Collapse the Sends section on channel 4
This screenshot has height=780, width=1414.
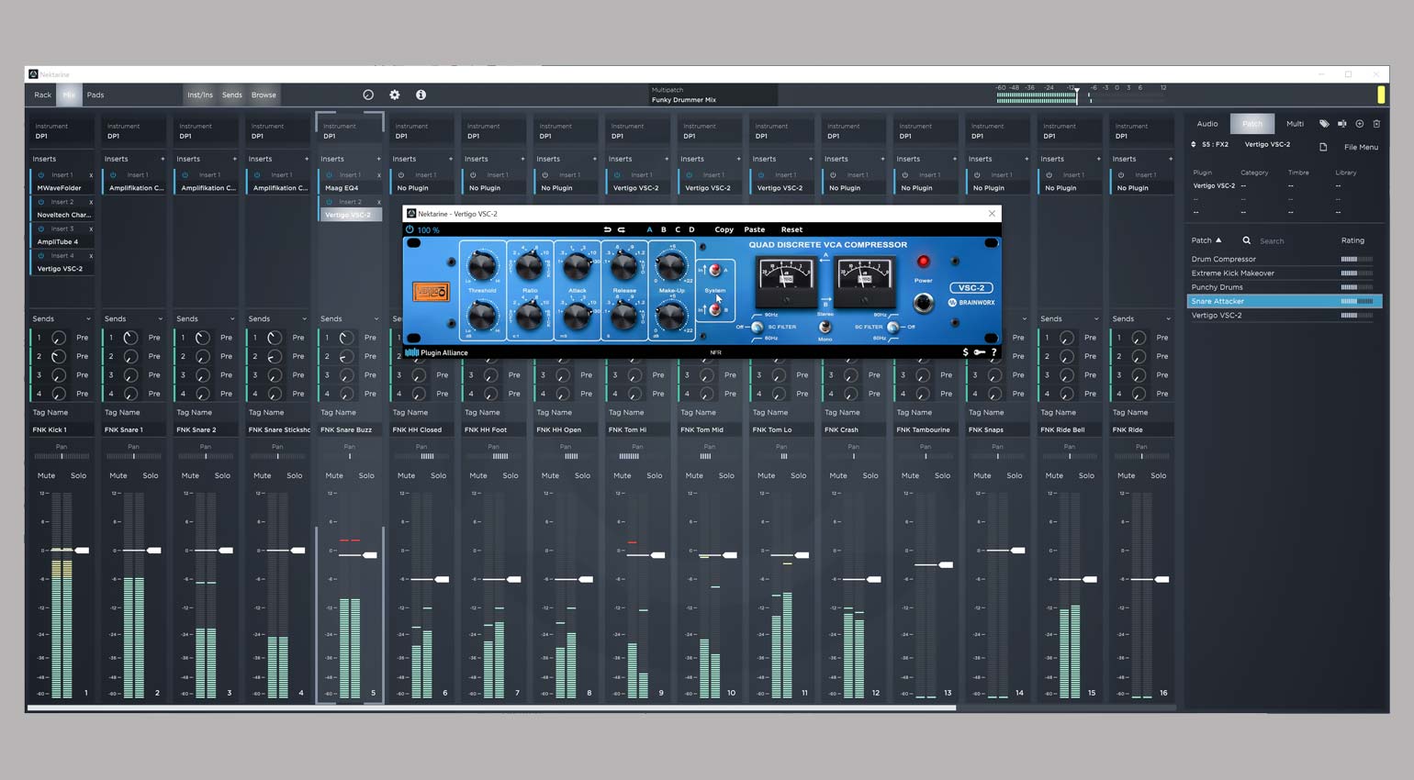tap(305, 318)
